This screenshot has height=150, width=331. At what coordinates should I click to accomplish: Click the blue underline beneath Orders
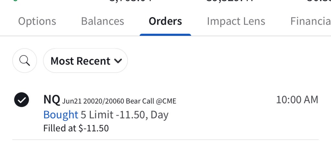tap(165, 35)
